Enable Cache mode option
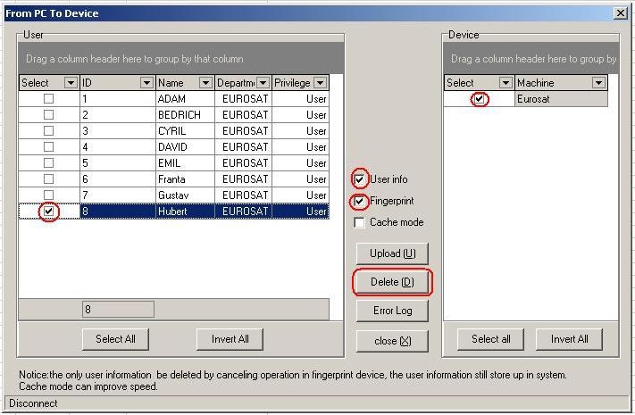The width and height of the screenshot is (635, 415). click(x=360, y=222)
